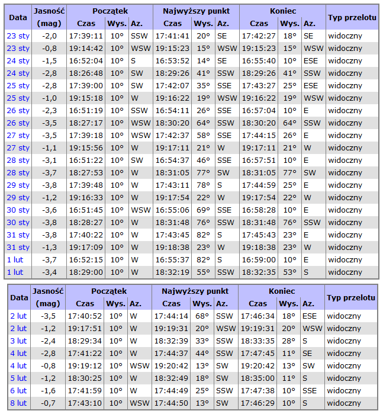Screen dimensions: 383x414
Task: Open the 23 sty link with brightness -2,0
Action: click(18, 36)
